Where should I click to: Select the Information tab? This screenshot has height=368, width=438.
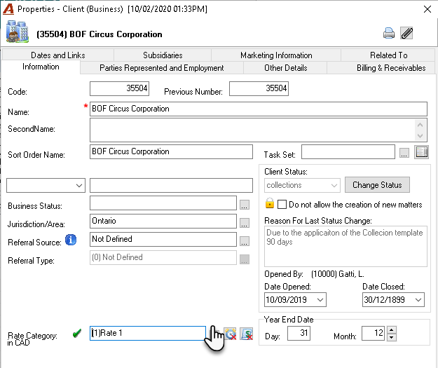[41, 67]
